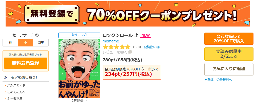Click the safe search help question-mark icon
Viewport: 255px width, 103px height.
pos(37,35)
